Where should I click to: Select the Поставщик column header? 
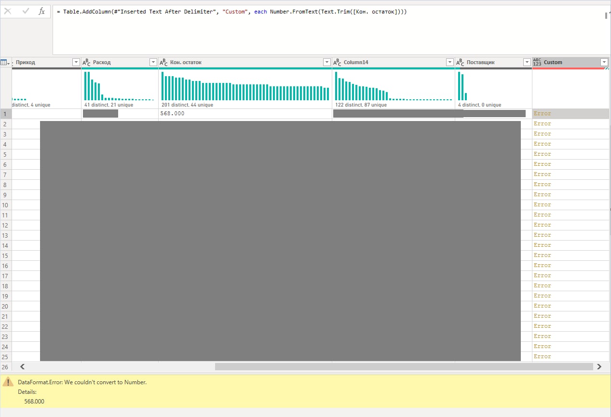click(x=493, y=62)
